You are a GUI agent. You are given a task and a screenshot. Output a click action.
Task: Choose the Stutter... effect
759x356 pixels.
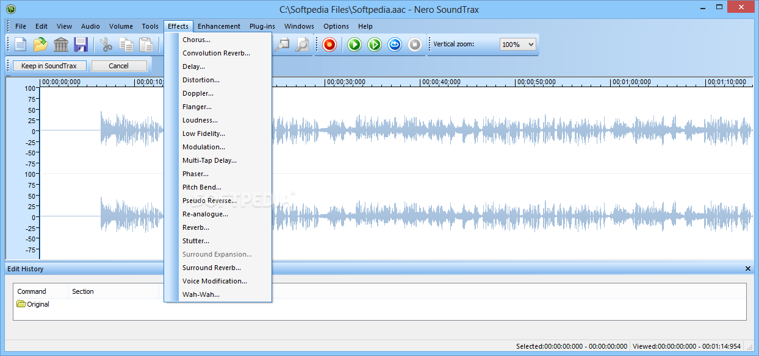click(x=218, y=241)
